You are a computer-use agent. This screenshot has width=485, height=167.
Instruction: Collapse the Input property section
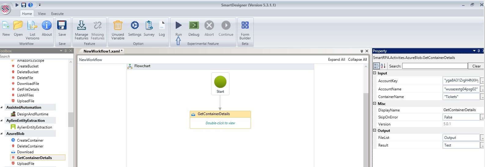(375, 73)
